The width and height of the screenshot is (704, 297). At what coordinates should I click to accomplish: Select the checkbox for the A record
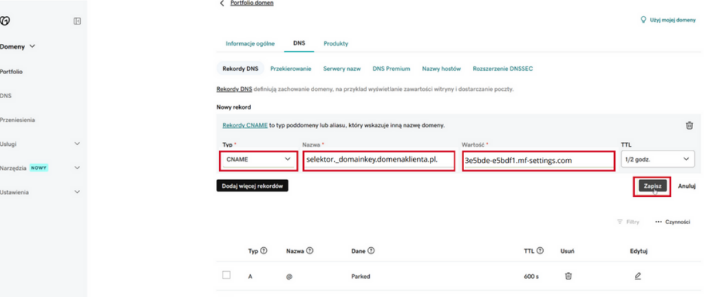point(226,275)
